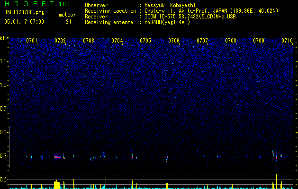Click the Receiving Location label
Image resolution: width=298 pixels, height=189 pixels.
point(110,11)
